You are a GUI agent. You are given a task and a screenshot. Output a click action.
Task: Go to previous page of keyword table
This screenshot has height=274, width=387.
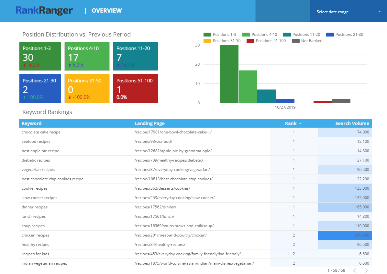354,270
